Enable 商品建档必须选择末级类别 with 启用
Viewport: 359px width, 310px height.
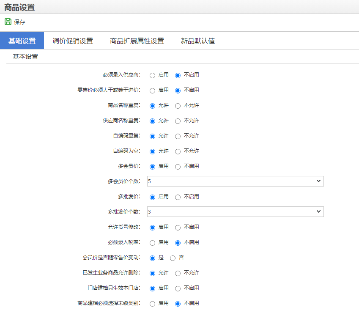[x=152, y=304]
